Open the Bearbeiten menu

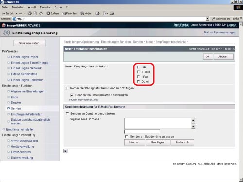tap(18, 7)
